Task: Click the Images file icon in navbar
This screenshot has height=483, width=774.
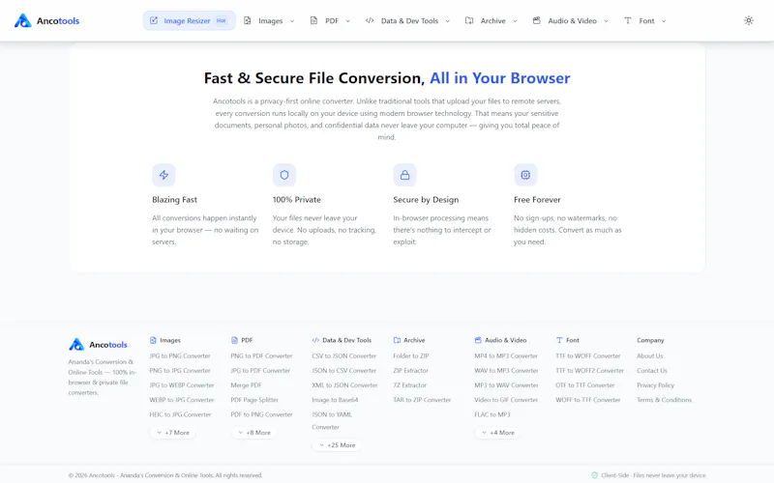Action: pyautogui.click(x=248, y=20)
